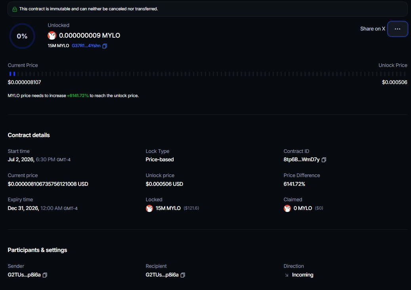Click the Participants & settings heading
This screenshot has width=411, height=290.
coord(37,250)
